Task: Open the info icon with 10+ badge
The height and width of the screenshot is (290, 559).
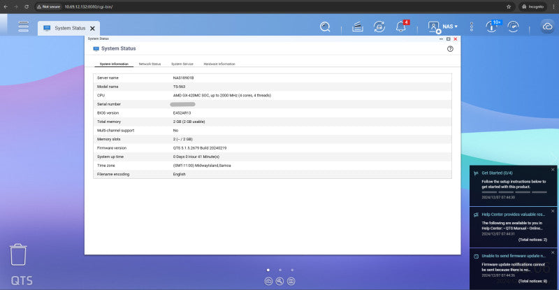Action: tap(492, 27)
